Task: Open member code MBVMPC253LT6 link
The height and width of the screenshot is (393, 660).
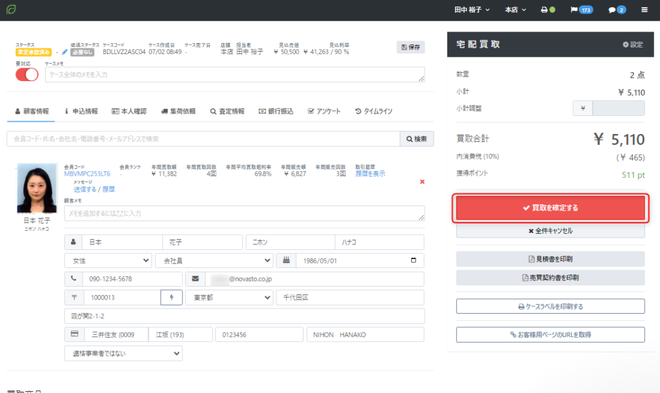Action: click(87, 174)
